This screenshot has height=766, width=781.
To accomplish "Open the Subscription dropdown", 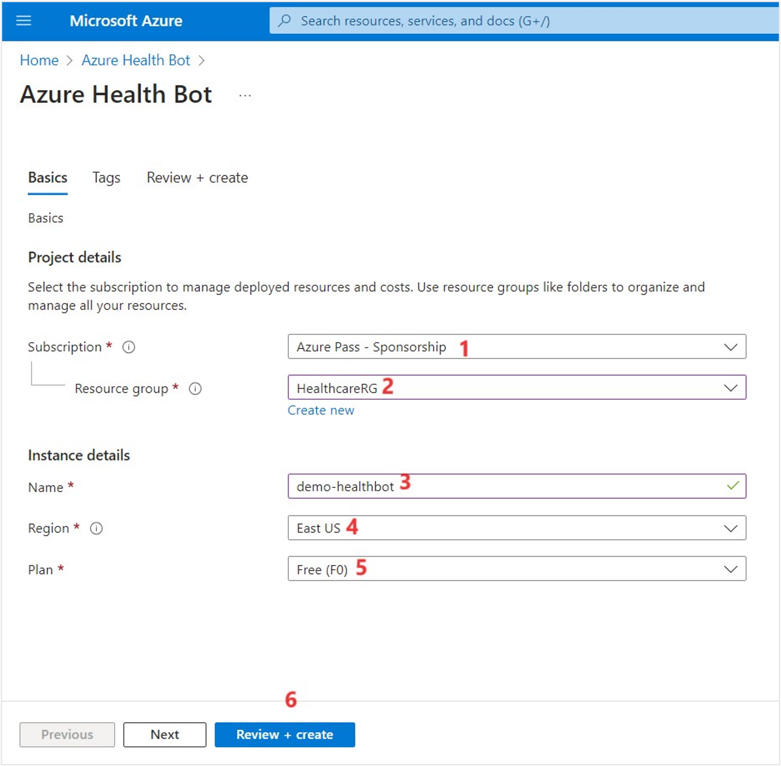I will [x=517, y=346].
